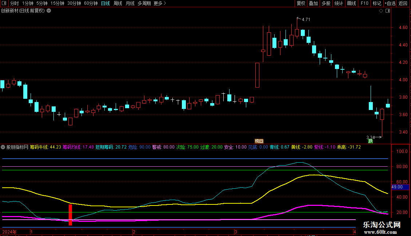Click the 榜回 marker on chart

(259, 141)
